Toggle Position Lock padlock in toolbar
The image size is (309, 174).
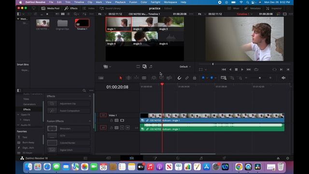point(195,78)
